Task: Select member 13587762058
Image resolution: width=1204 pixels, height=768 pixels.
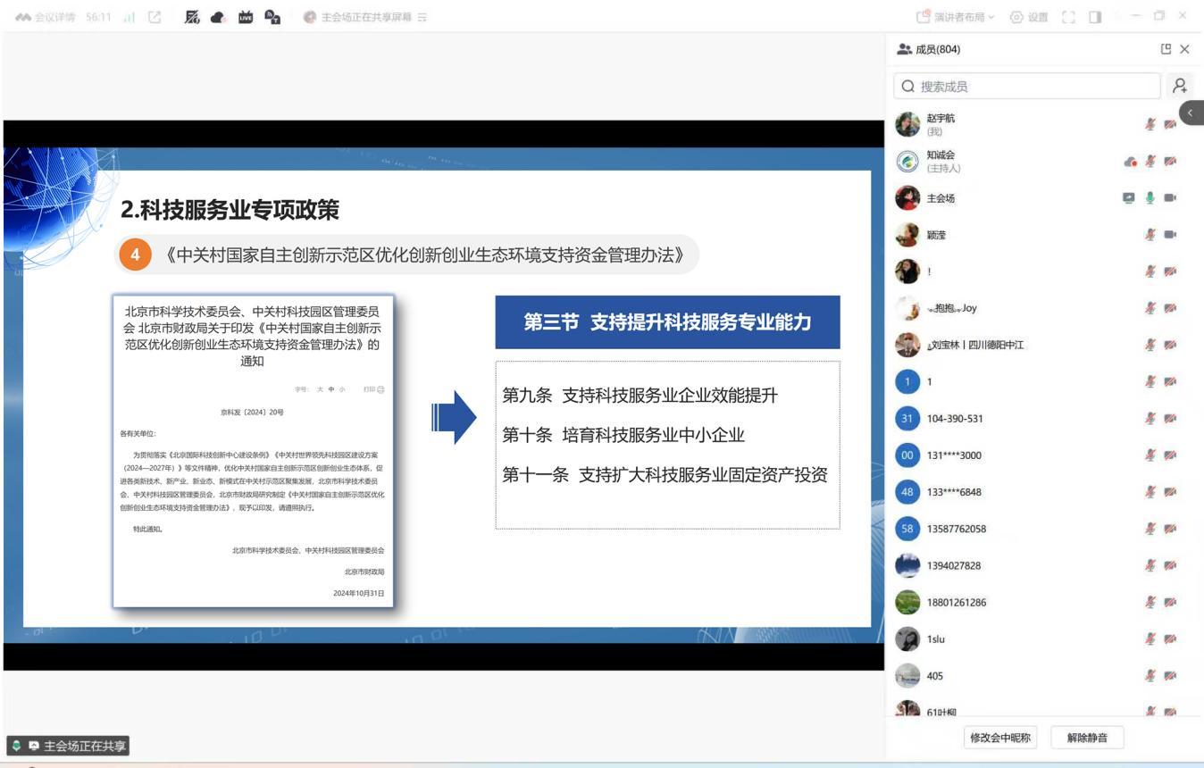Action: point(1043,529)
